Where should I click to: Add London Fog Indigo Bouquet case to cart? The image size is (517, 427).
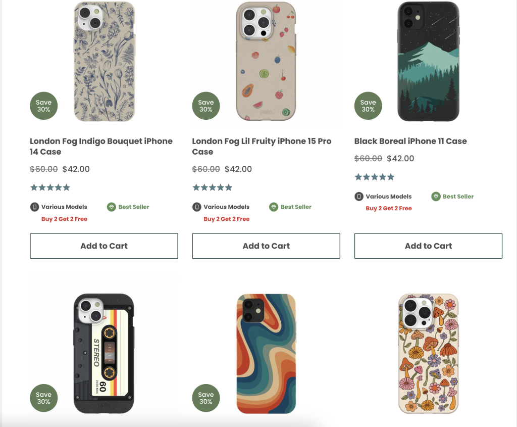click(104, 246)
